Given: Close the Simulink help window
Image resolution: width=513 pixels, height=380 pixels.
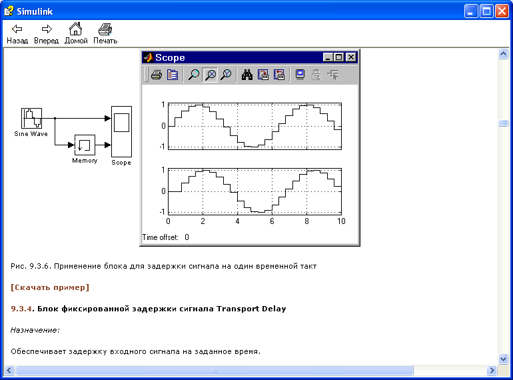Looking at the screenshot, I should [x=502, y=11].
